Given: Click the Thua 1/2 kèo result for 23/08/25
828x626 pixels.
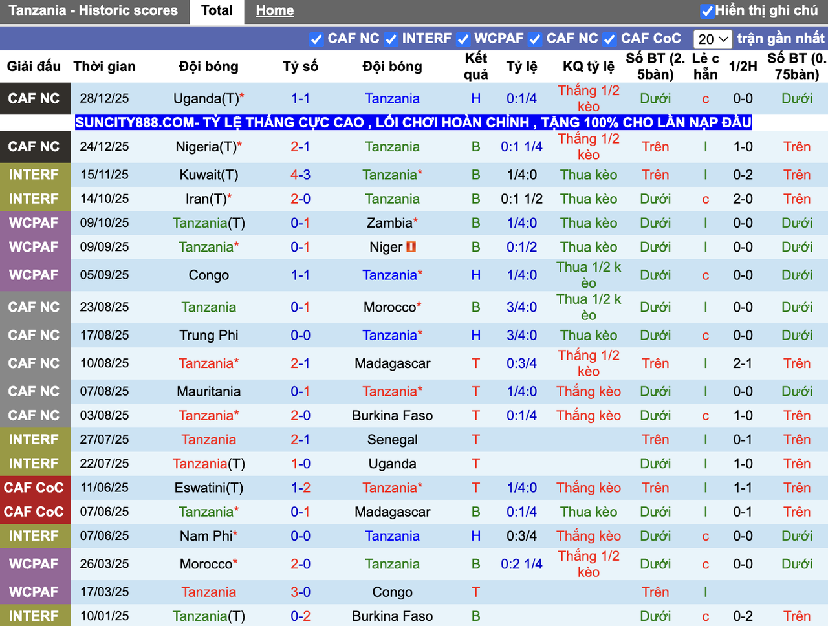Looking at the screenshot, I should tap(589, 307).
